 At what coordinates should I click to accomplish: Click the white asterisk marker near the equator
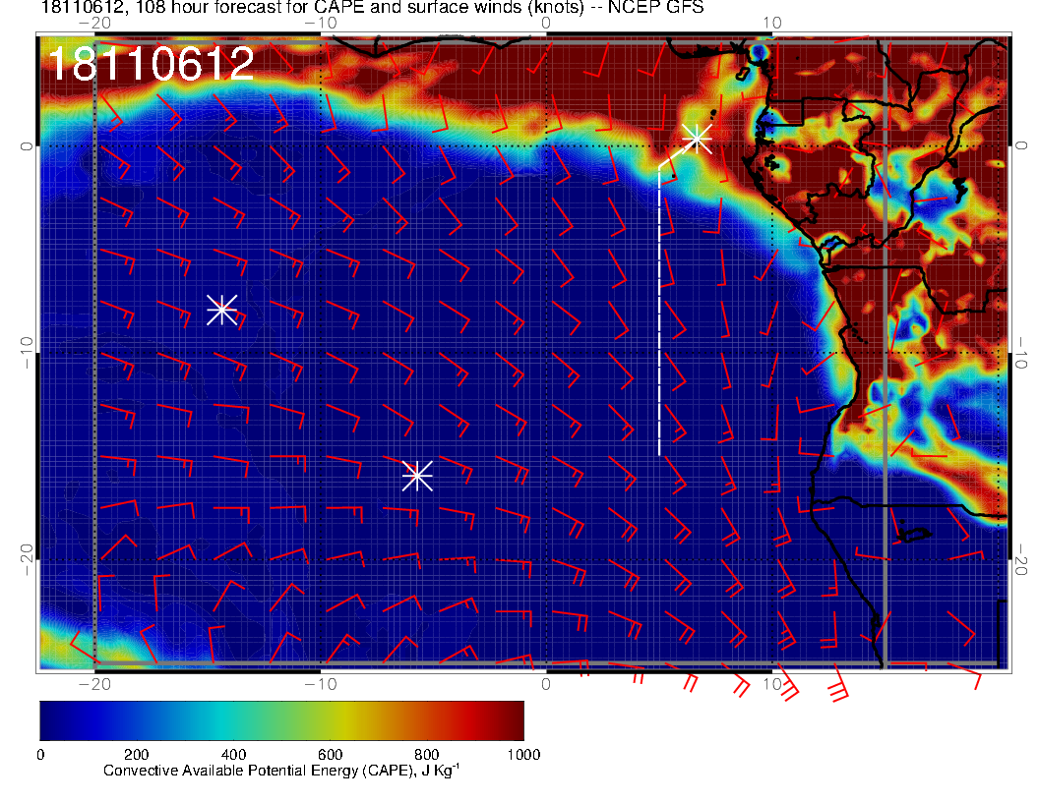(697, 138)
